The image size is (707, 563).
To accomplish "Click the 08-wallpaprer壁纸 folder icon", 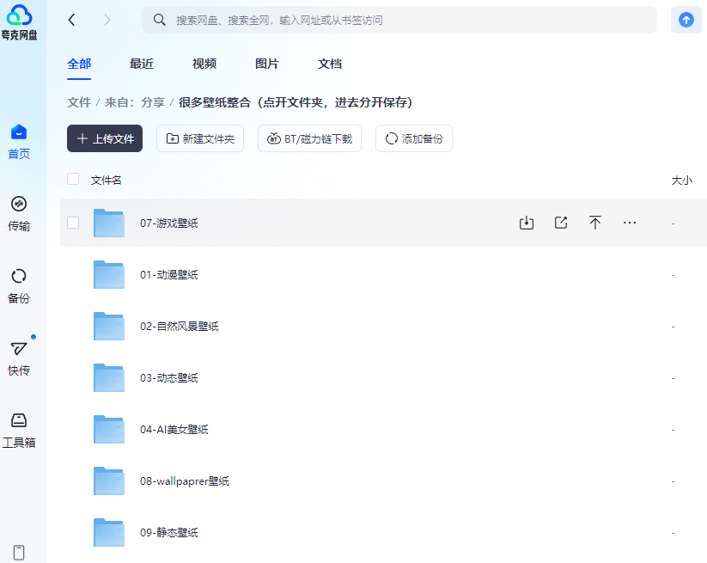I will [109, 480].
